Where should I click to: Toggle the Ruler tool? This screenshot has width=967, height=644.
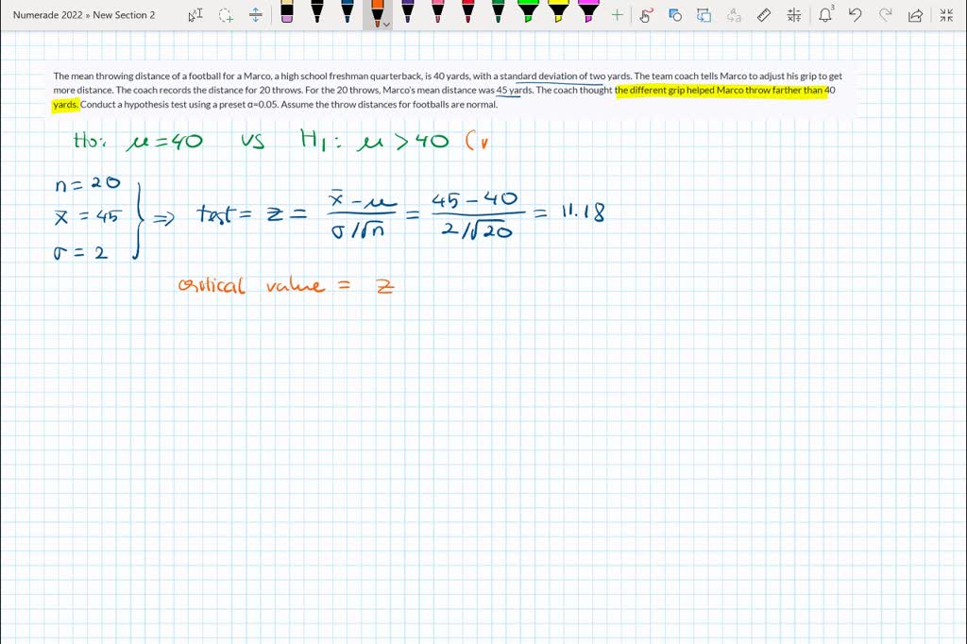pyautogui.click(x=764, y=15)
